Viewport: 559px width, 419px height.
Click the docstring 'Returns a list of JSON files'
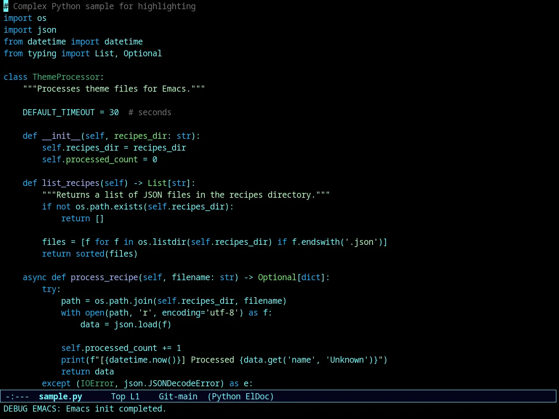pyautogui.click(x=186, y=195)
